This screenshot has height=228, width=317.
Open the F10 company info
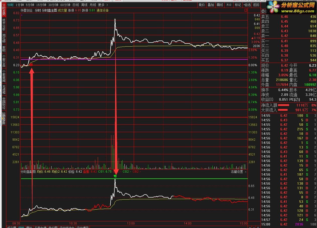pyautogui.click(x=229, y=5)
